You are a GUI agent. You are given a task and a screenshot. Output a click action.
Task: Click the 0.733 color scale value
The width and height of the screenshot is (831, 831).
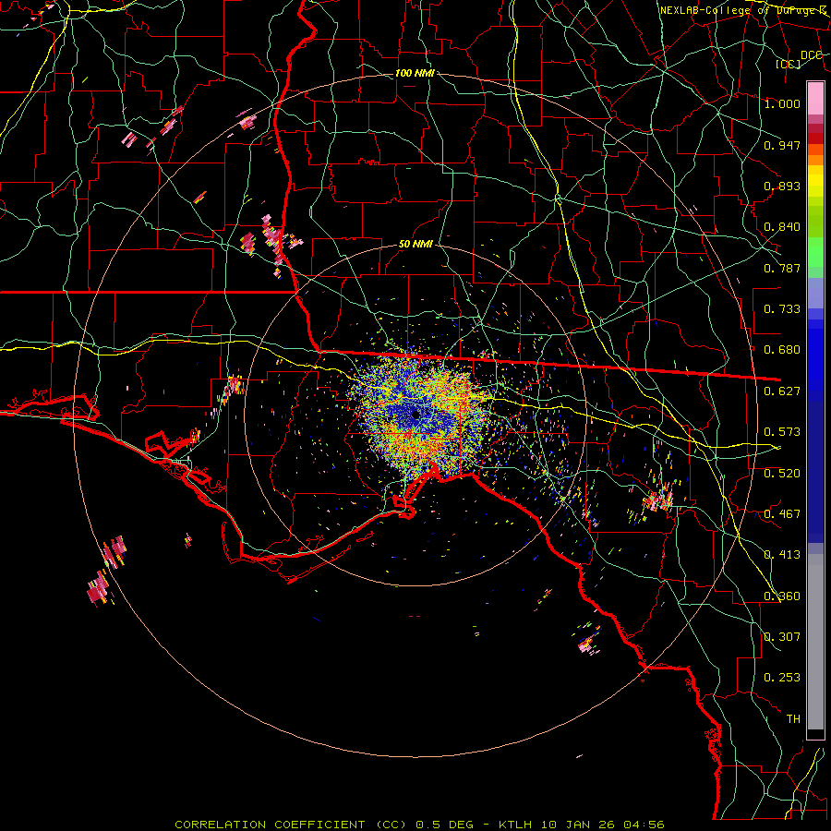coord(782,309)
